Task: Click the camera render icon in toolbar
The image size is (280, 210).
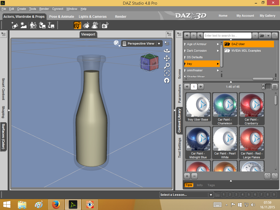Action: [105, 25]
